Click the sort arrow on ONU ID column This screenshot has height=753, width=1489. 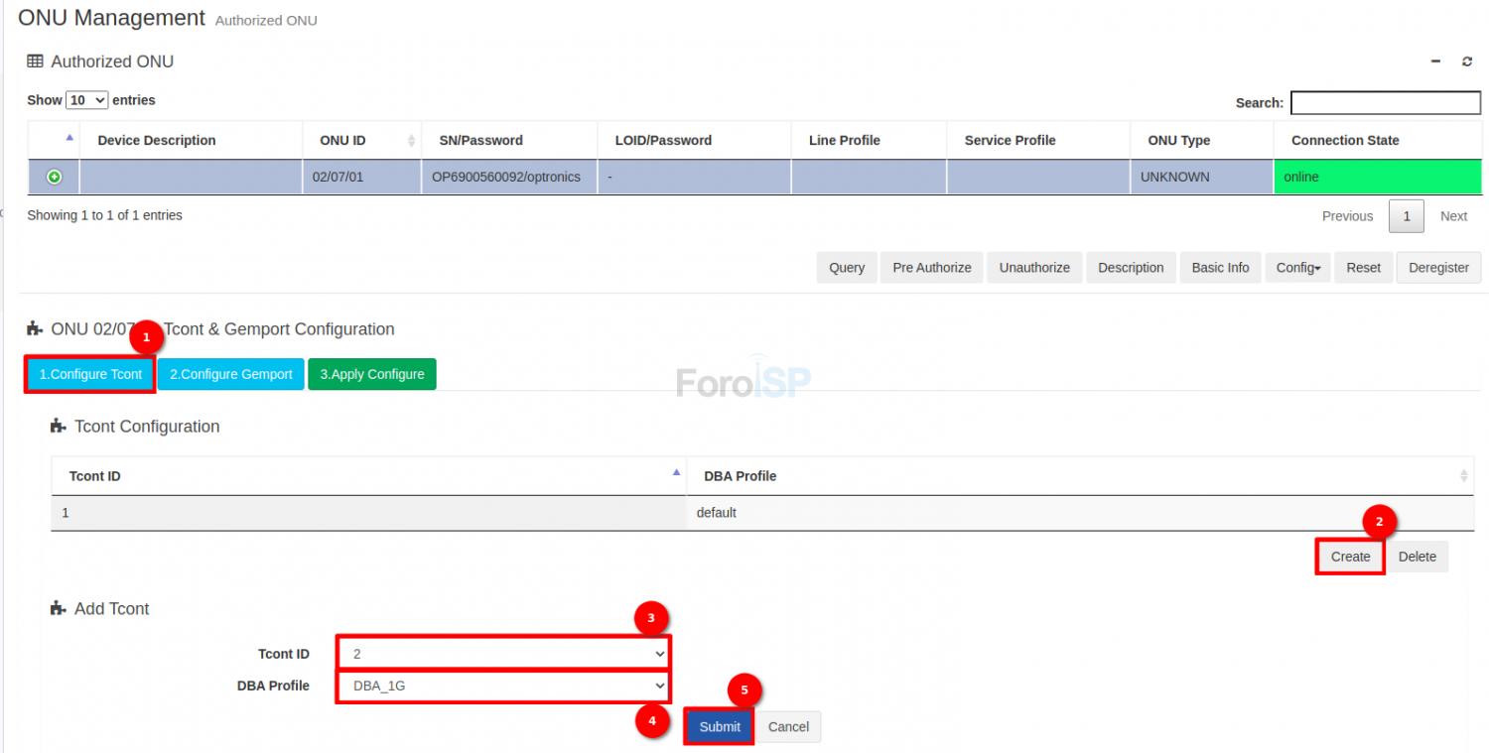(x=411, y=141)
